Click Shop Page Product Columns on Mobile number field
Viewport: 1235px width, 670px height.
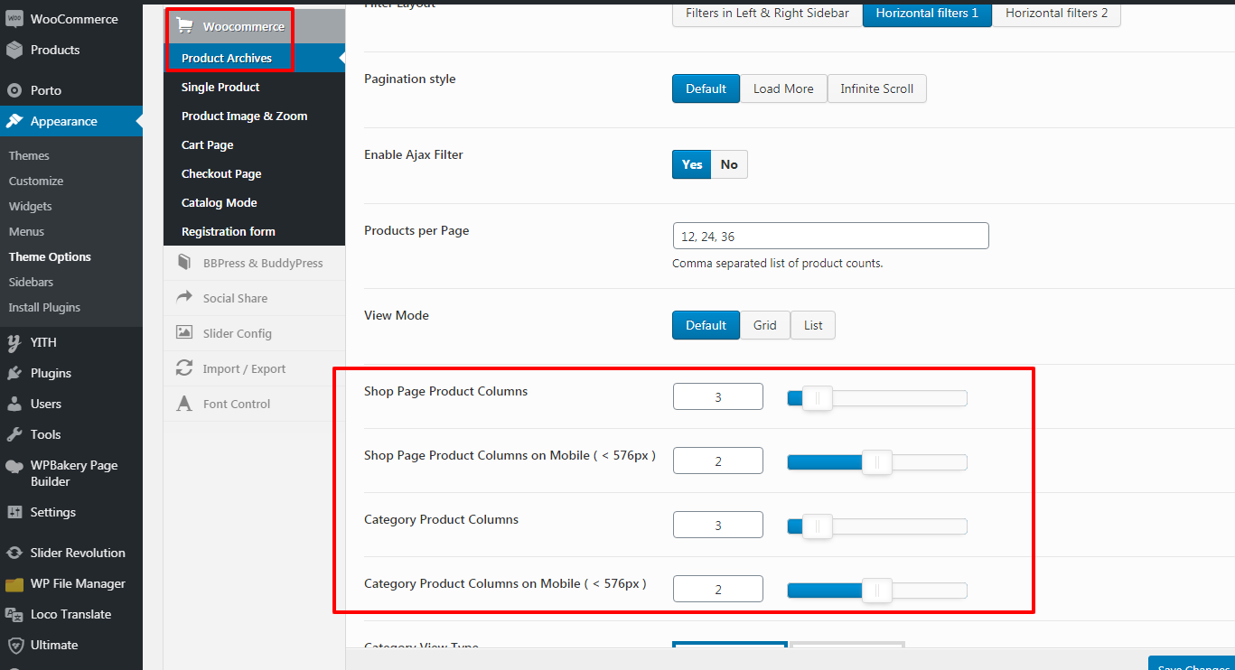[x=718, y=461]
